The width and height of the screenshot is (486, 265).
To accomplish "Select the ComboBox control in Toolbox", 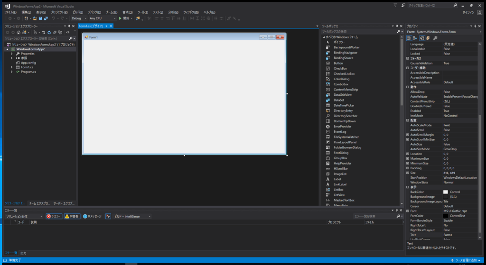I will pos(341,84).
